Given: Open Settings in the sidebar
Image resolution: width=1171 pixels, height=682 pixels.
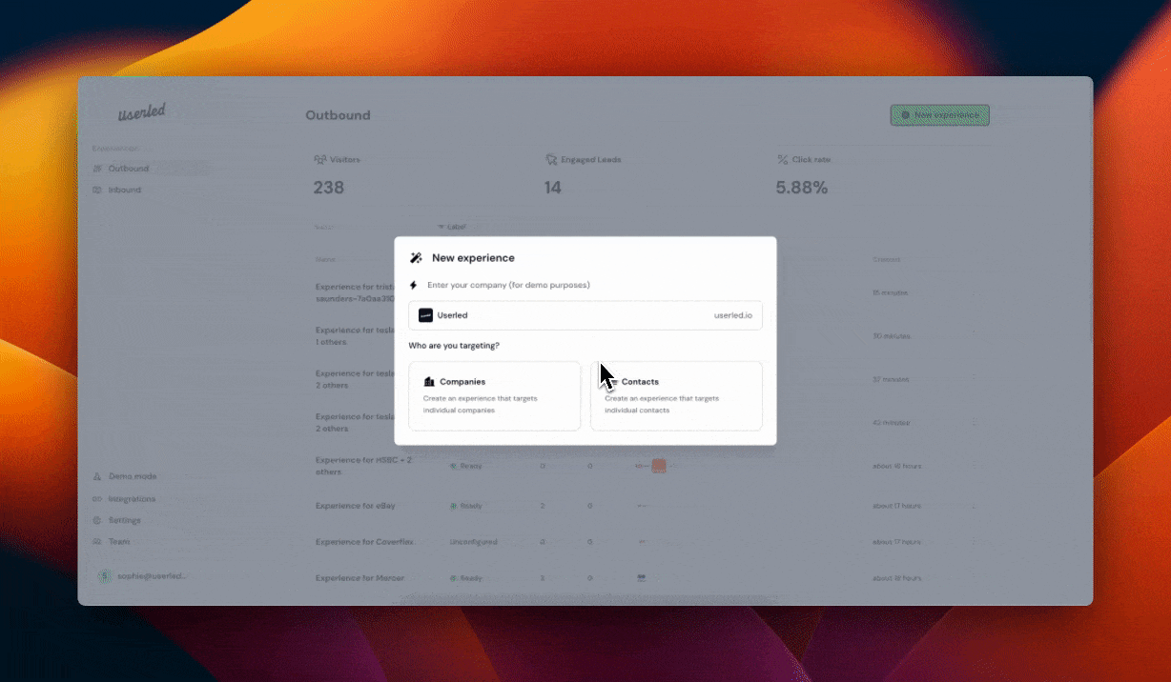Looking at the screenshot, I should (x=124, y=520).
